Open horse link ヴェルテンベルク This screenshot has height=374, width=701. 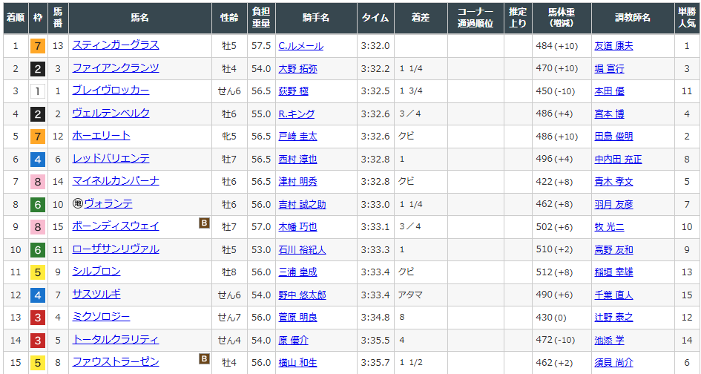point(111,114)
